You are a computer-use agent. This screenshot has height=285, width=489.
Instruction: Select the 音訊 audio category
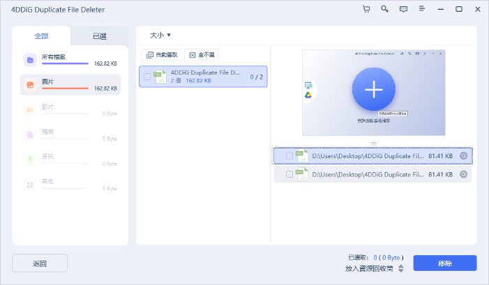(70, 160)
